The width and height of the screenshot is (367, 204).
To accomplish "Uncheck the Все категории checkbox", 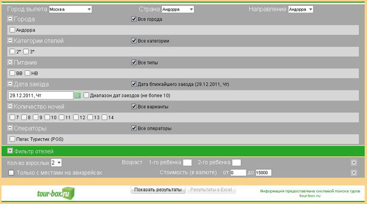I will [x=134, y=40].
